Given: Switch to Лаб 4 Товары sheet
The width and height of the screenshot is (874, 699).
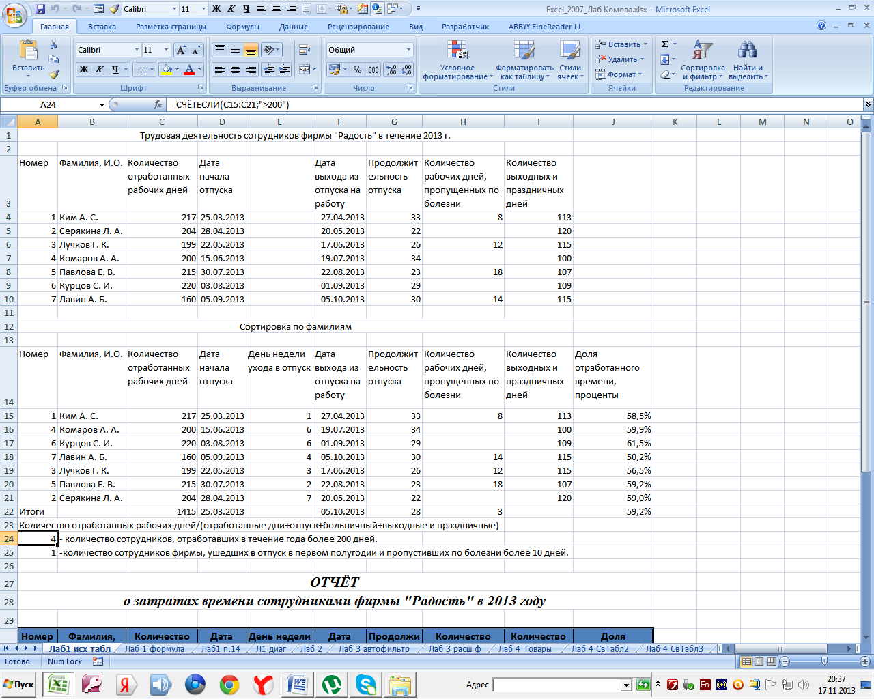Looking at the screenshot, I should pyautogui.click(x=524, y=648).
